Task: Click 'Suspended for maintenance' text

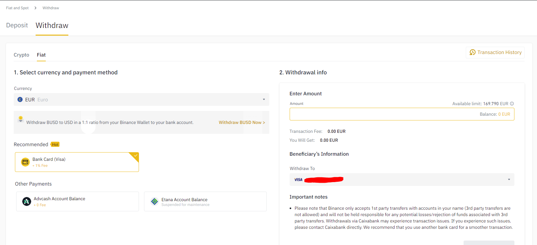Action: click(185, 205)
